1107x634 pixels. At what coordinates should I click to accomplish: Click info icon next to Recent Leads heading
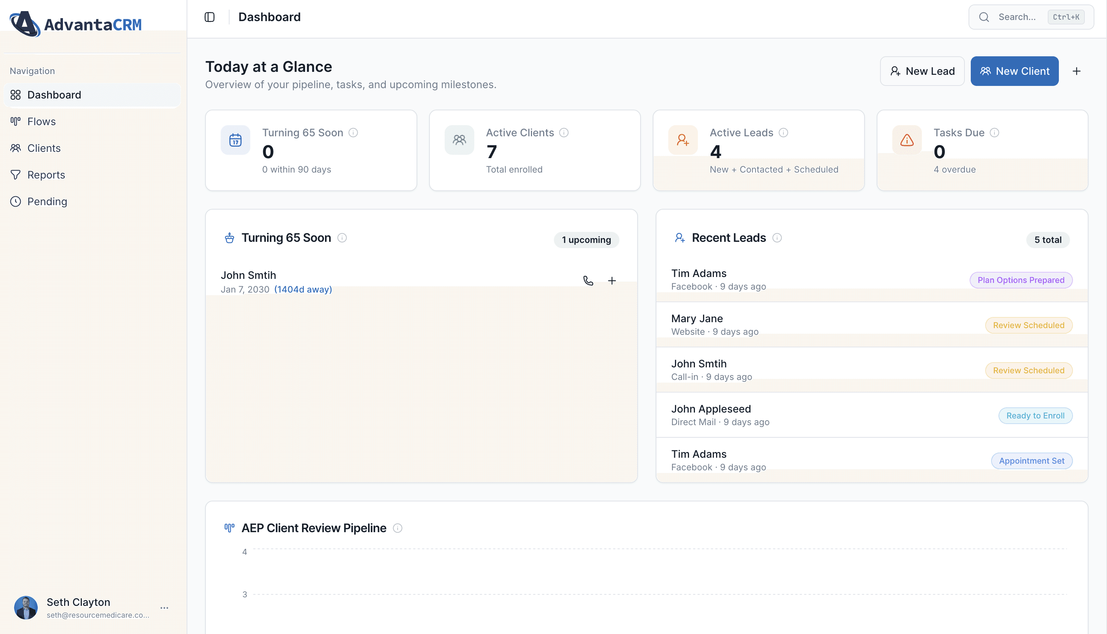click(x=777, y=238)
